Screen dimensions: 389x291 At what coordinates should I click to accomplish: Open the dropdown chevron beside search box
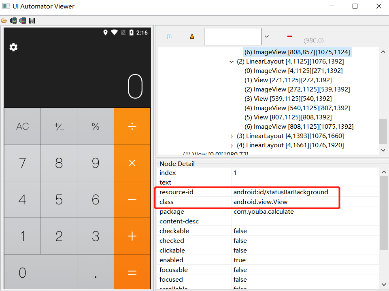tap(267, 36)
